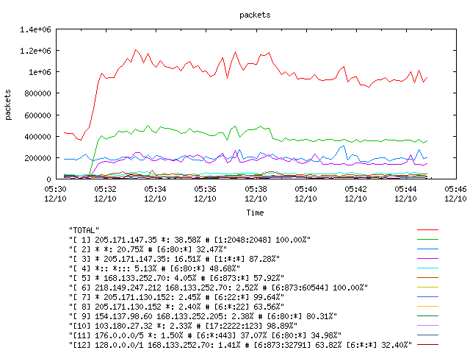
Task: Click the 05:36 12/10 time label
Action: click(206, 194)
